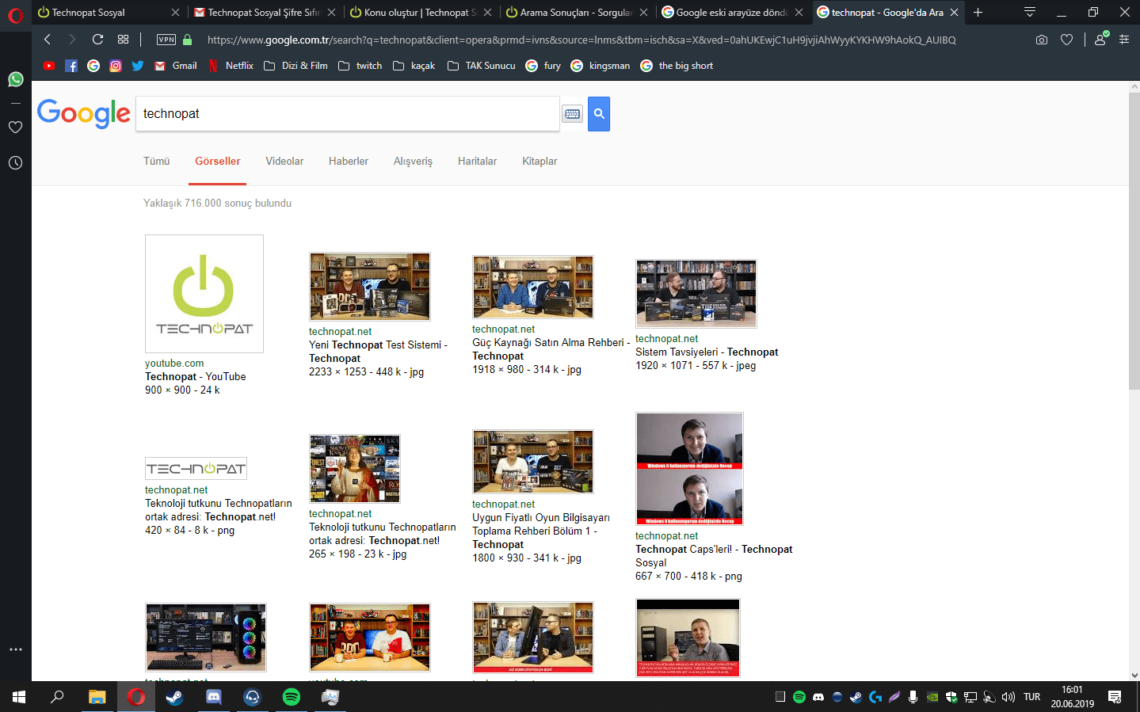
Task: Click the Google logo
Action: (84, 114)
